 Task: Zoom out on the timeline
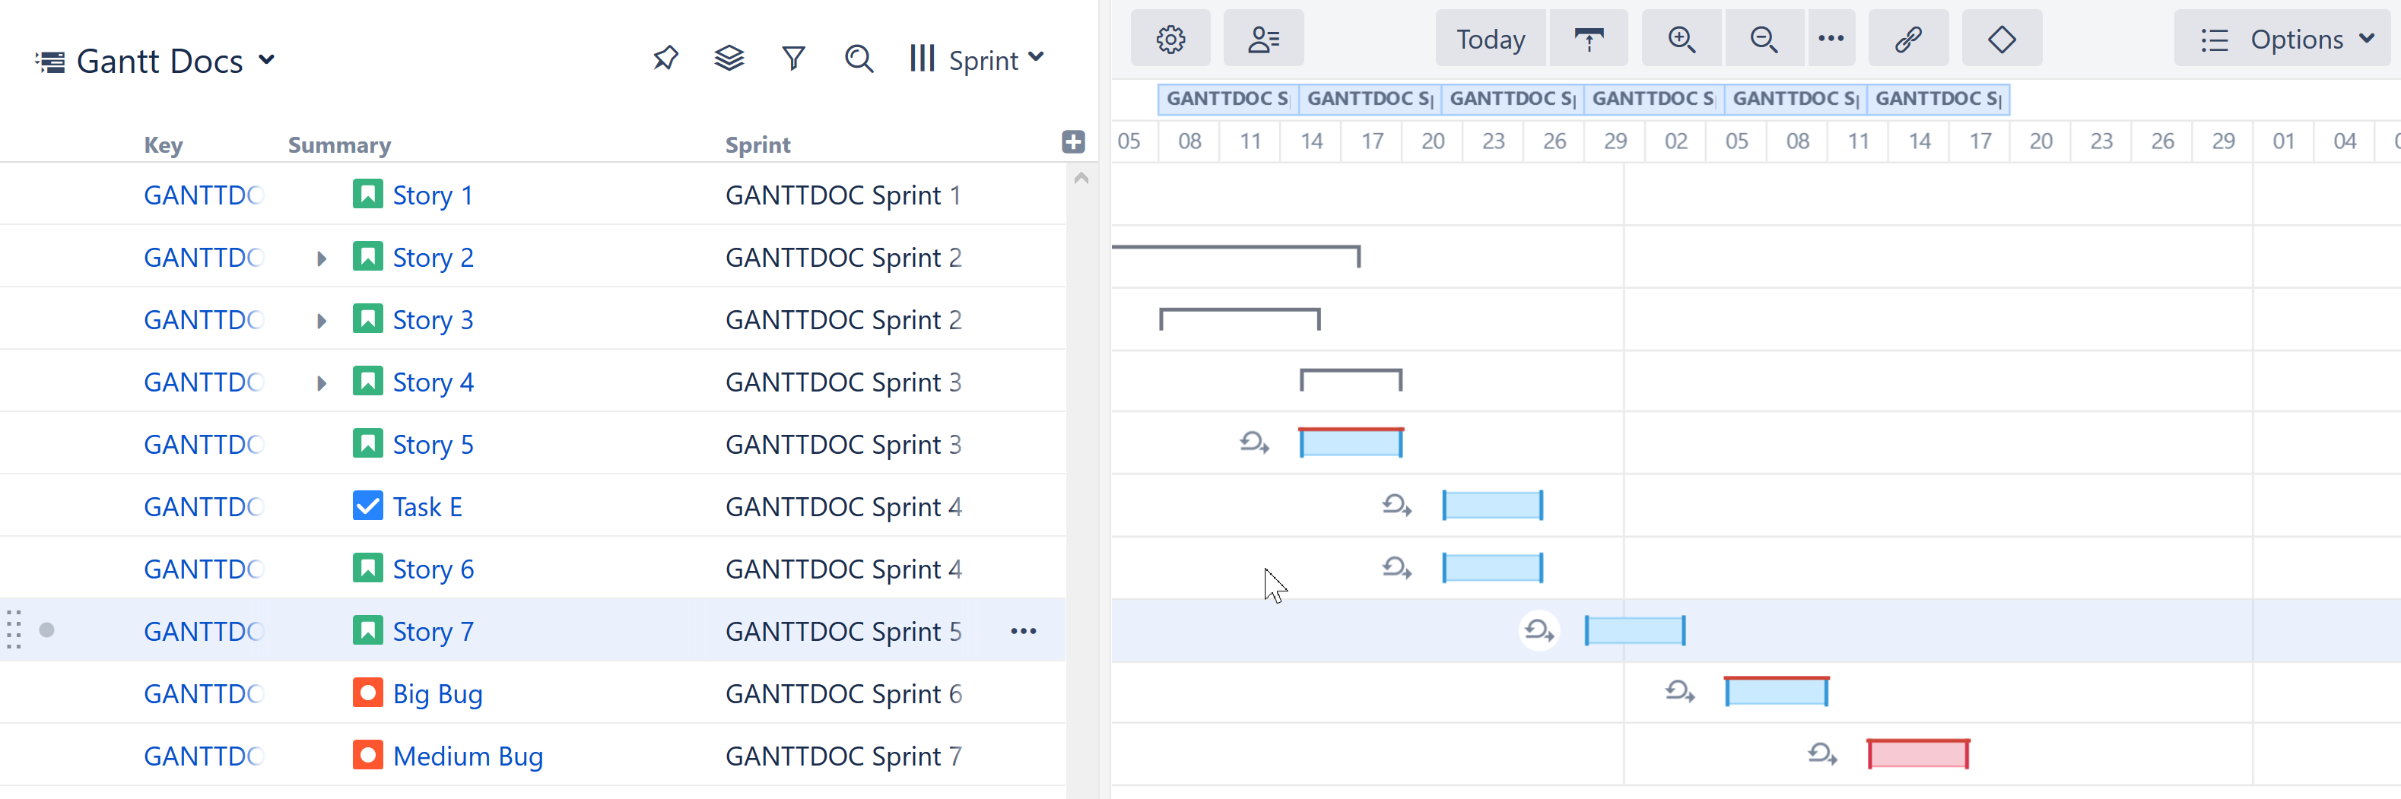point(1764,38)
